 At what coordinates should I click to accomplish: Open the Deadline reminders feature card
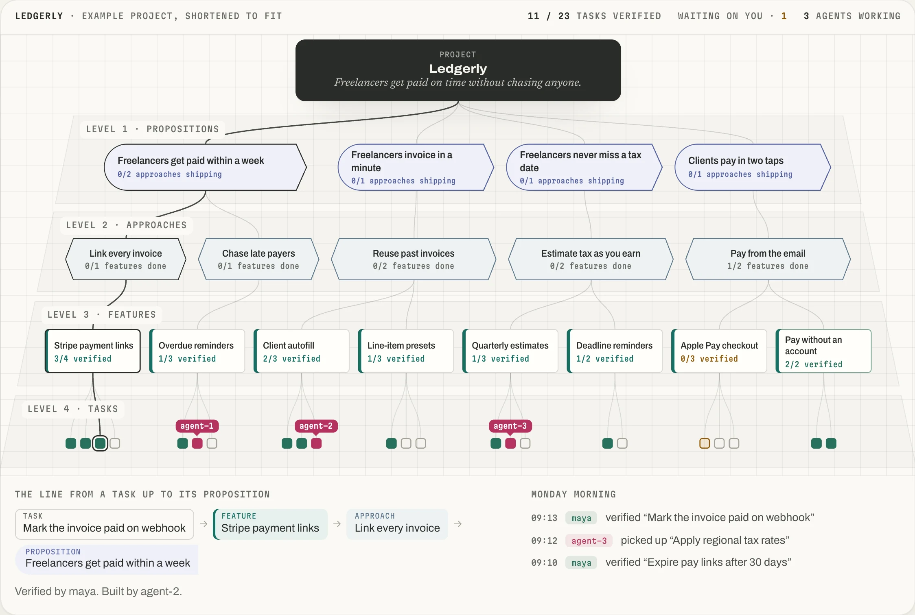coord(615,351)
